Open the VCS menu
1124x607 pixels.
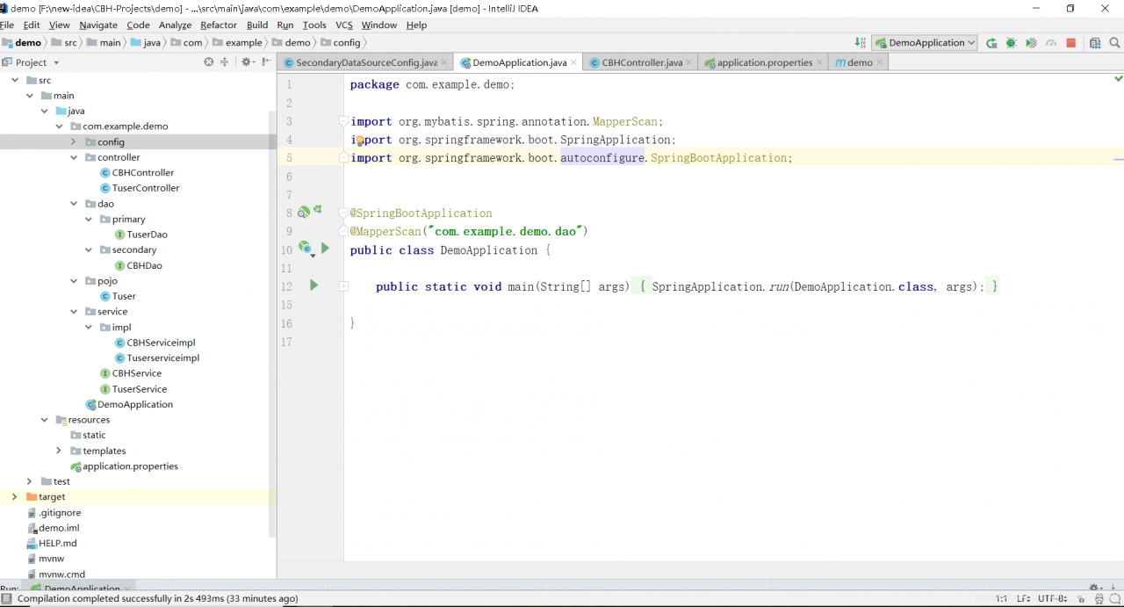[344, 25]
